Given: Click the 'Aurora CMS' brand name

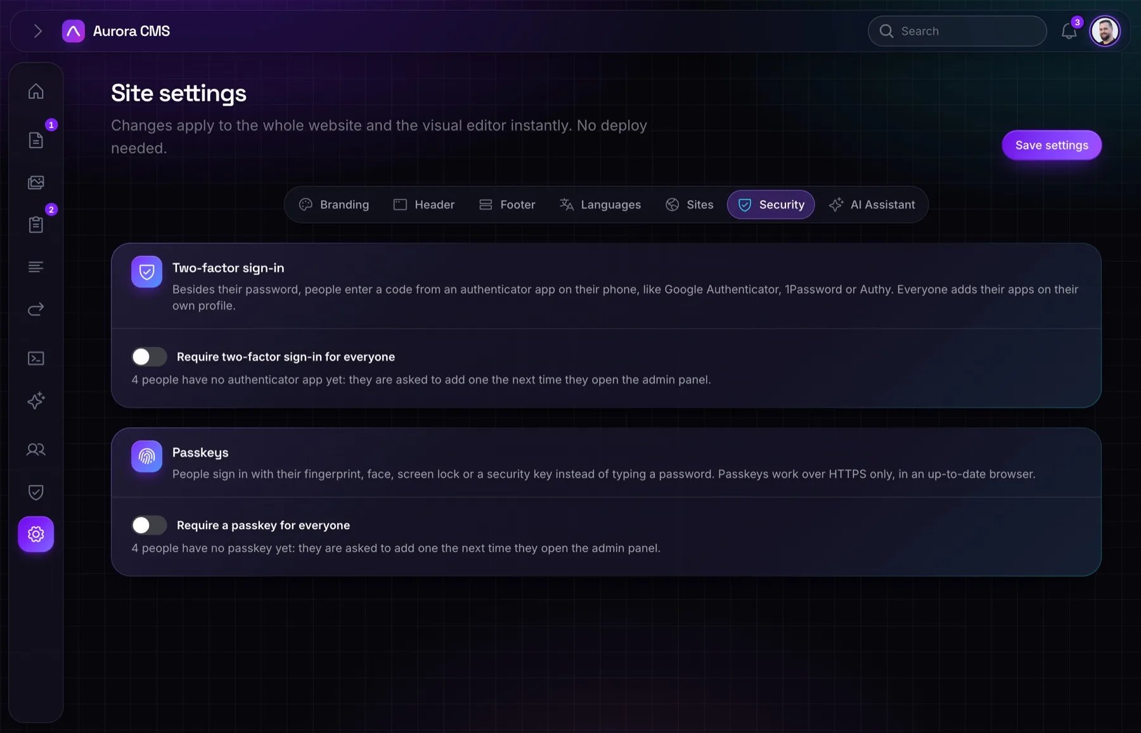Looking at the screenshot, I should pyautogui.click(x=131, y=31).
